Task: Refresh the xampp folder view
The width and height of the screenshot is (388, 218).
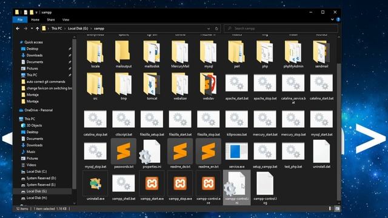Action: click(216, 28)
